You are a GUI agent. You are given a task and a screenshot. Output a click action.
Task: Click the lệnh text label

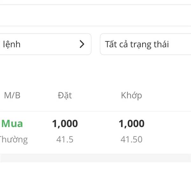12,44
